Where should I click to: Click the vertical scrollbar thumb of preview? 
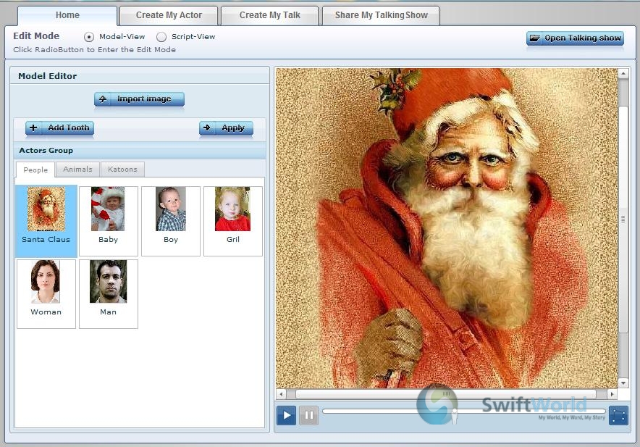click(x=623, y=219)
